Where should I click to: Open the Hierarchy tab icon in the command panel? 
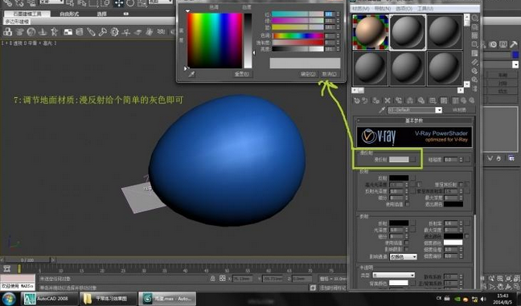coord(485,44)
